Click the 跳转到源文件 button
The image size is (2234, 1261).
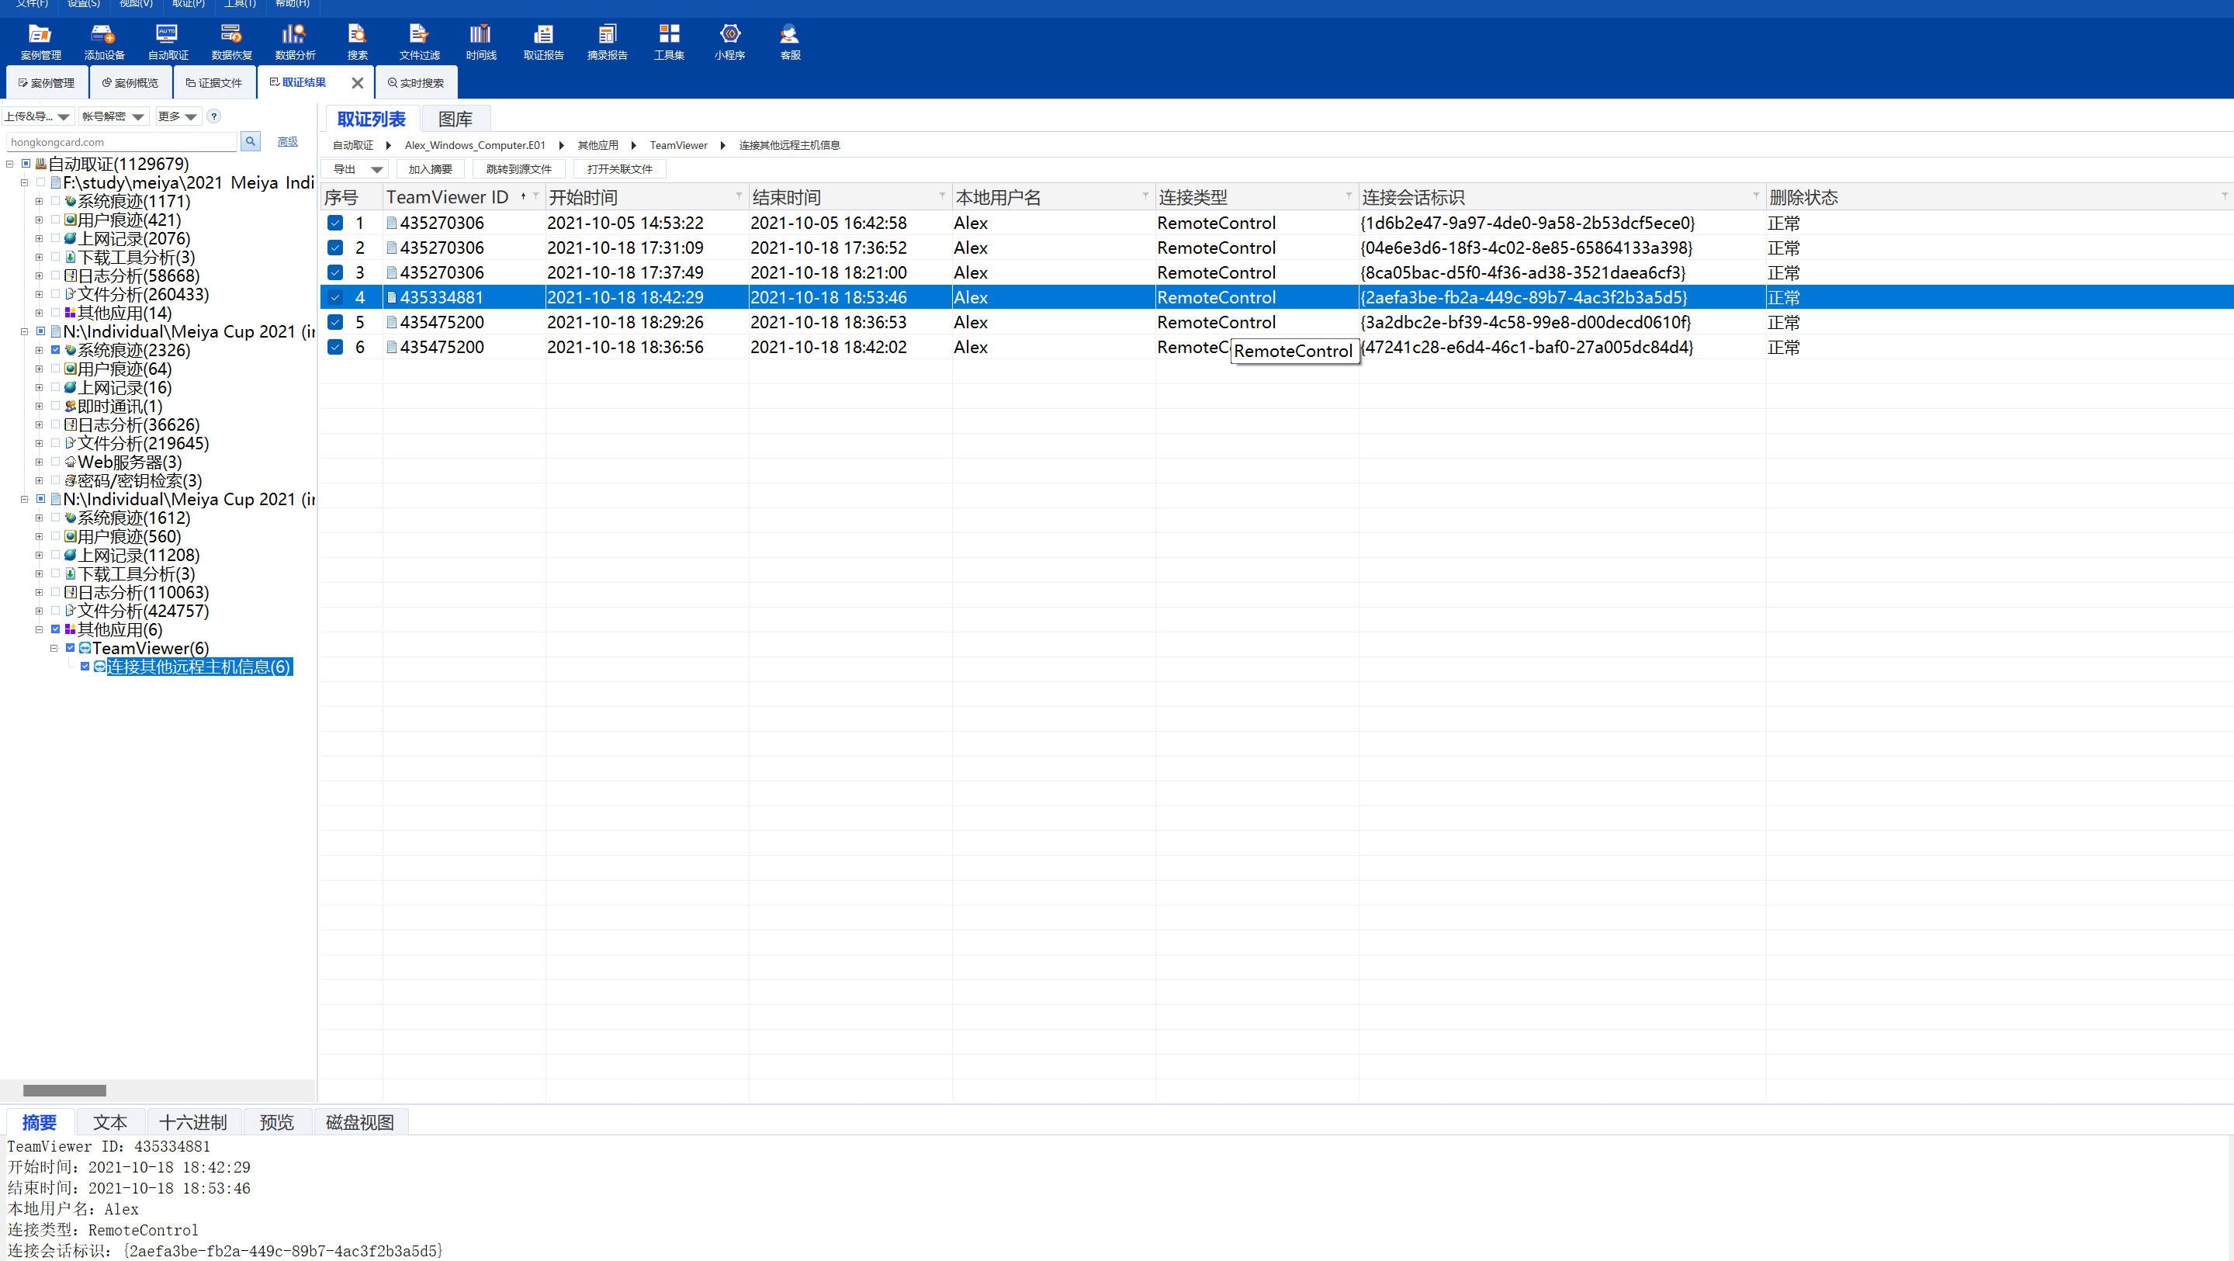(x=518, y=169)
